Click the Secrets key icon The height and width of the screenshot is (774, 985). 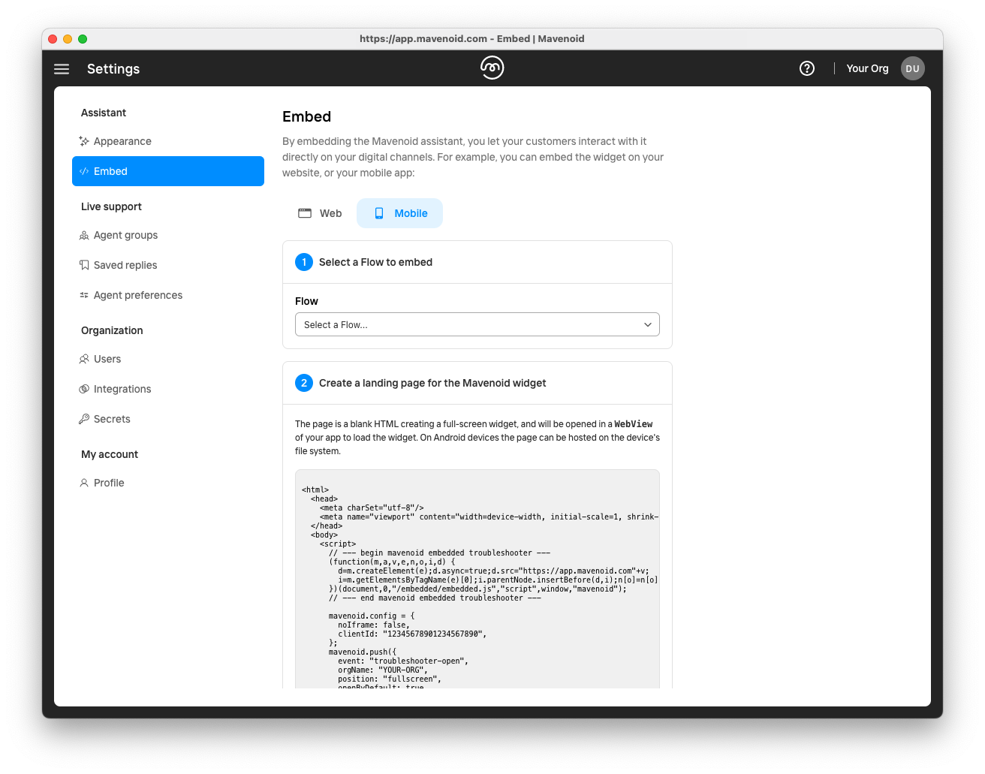tap(84, 419)
